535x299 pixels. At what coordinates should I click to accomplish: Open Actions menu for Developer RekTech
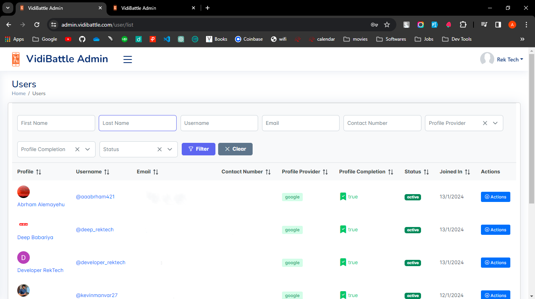click(495, 263)
